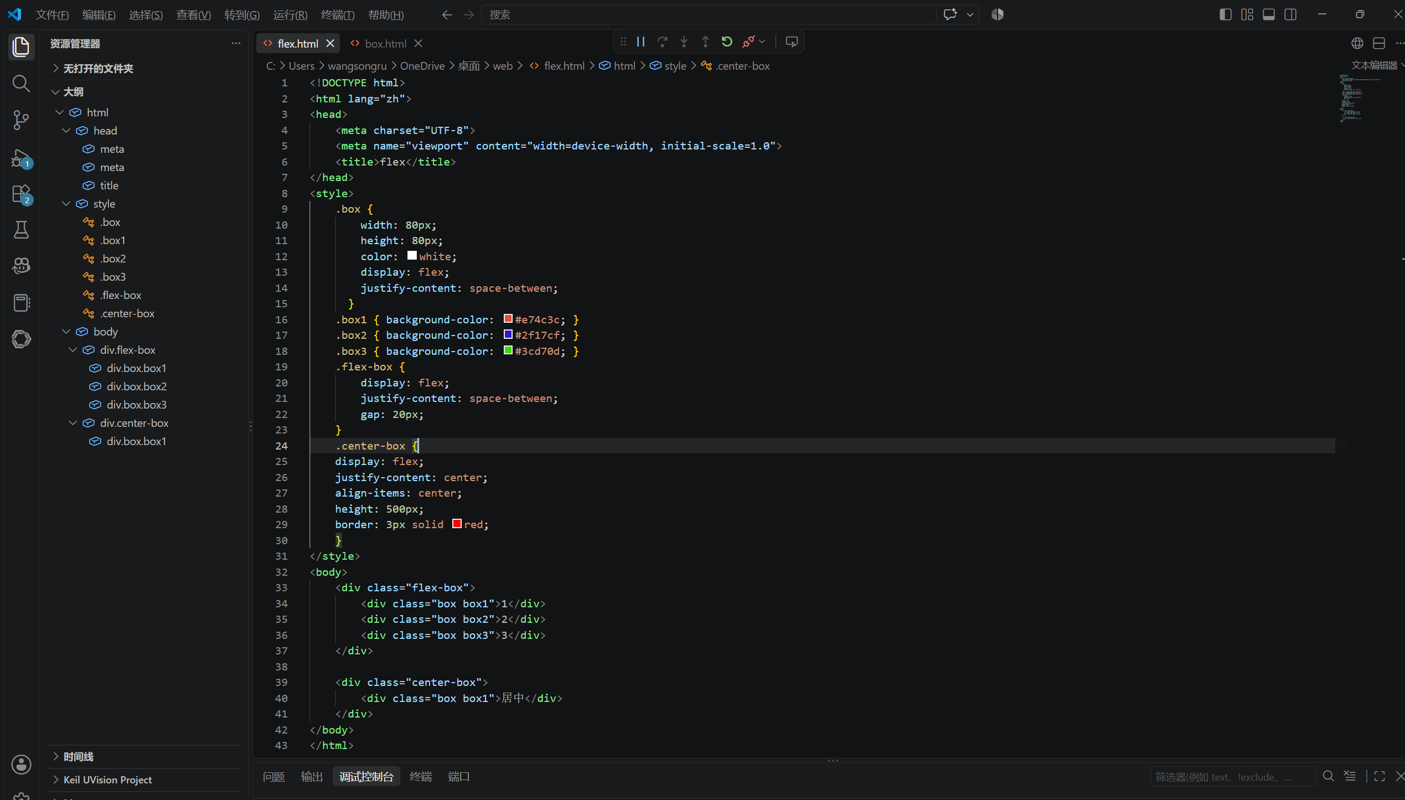
Task: Open the Accounts menu icon
Action: pyautogui.click(x=21, y=765)
